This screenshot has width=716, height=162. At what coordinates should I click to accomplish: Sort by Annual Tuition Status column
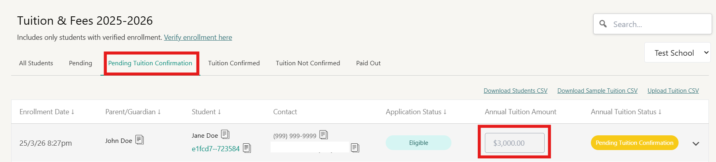coord(626,112)
